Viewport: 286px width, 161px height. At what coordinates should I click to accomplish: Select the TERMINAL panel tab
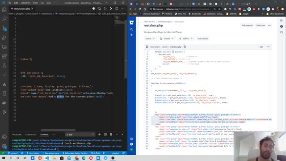(x=44, y=135)
